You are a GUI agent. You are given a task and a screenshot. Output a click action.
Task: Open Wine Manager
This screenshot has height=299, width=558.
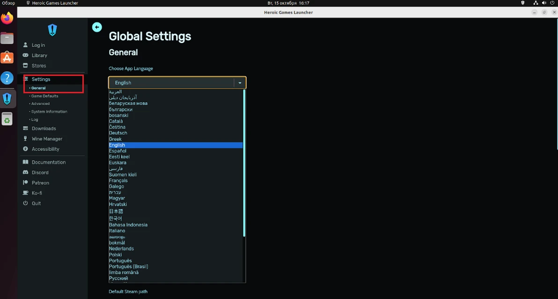click(47, 139)
